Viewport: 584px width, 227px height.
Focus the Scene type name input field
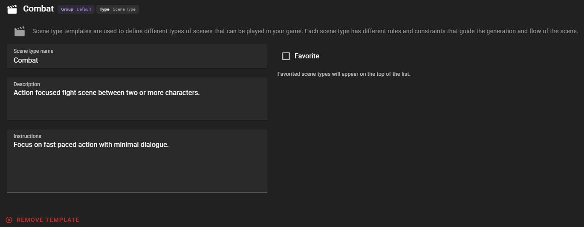coord(137,56)
